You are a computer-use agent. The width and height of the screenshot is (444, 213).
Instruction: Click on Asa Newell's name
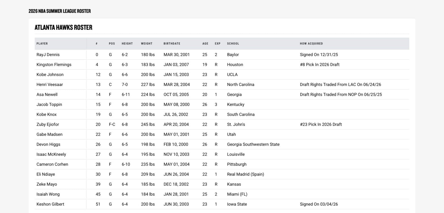click(x=47, y=94)
